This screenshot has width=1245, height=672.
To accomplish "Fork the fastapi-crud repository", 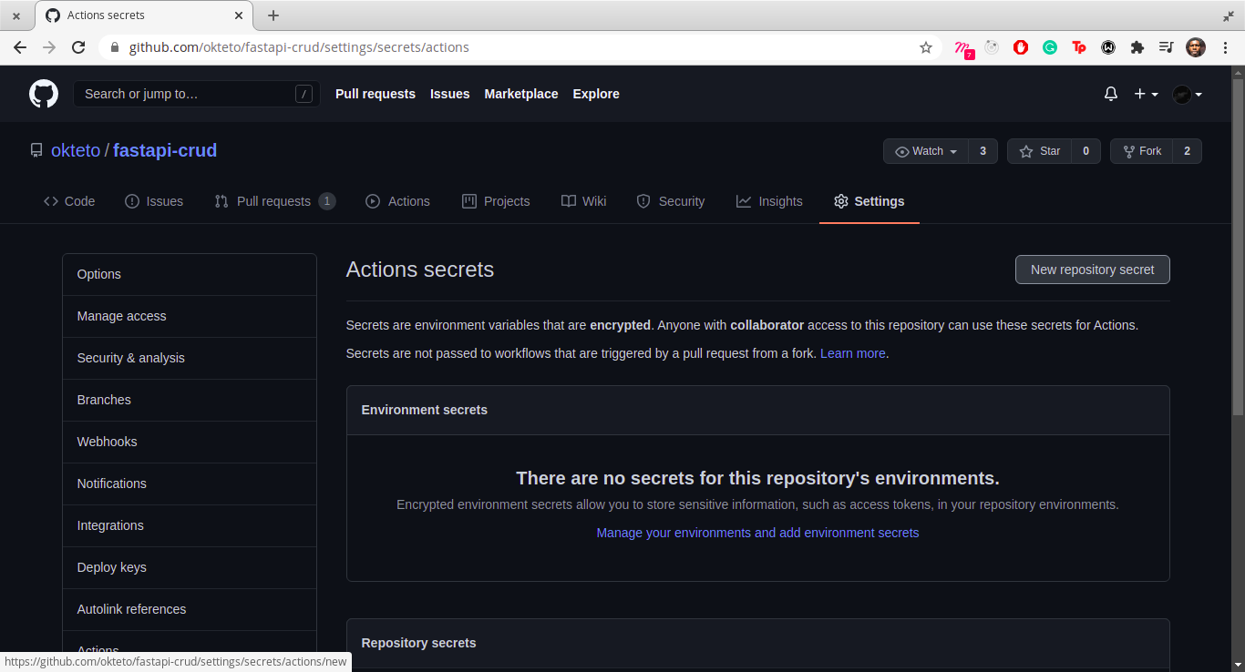I will coord(1142,151).
